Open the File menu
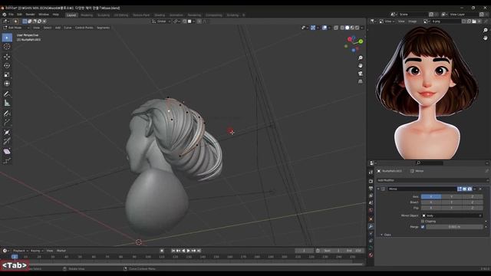This screenshot has height=276, width=491. point(11,15)
